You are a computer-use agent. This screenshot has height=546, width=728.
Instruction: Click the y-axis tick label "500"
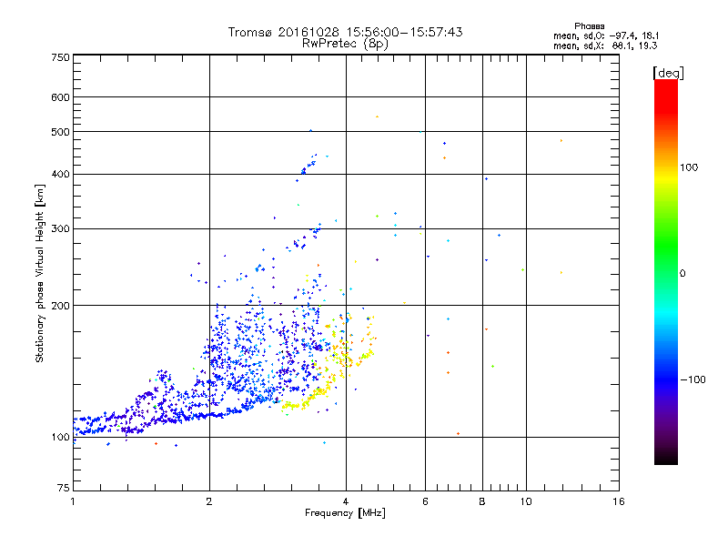click(60, 132)
